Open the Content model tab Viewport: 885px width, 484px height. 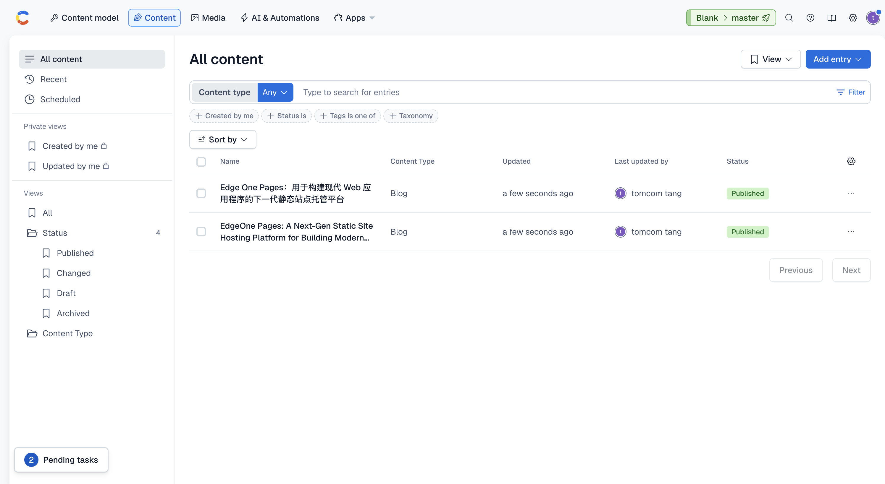(x=85, y=17)
